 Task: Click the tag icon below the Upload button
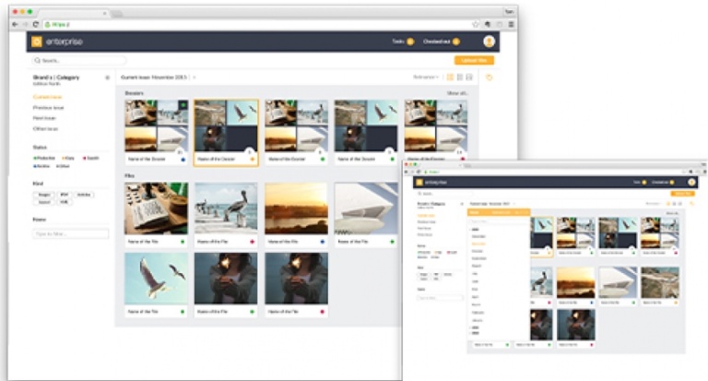coord(489,77)
